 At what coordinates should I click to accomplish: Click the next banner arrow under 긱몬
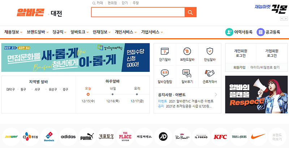pyautogui.click(x=286, y=18)
